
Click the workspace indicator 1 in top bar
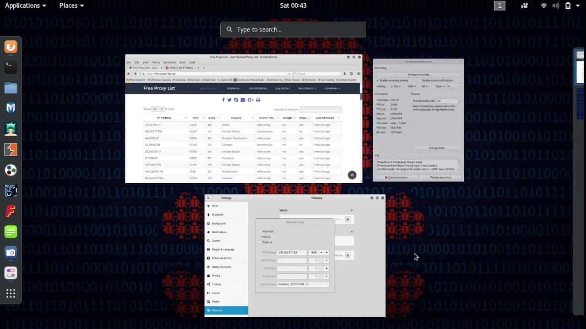499,5
